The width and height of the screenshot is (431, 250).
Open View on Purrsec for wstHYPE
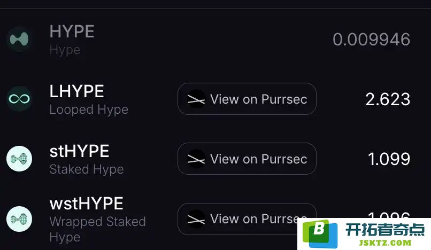pyautogui.click(x=247, y=219)
